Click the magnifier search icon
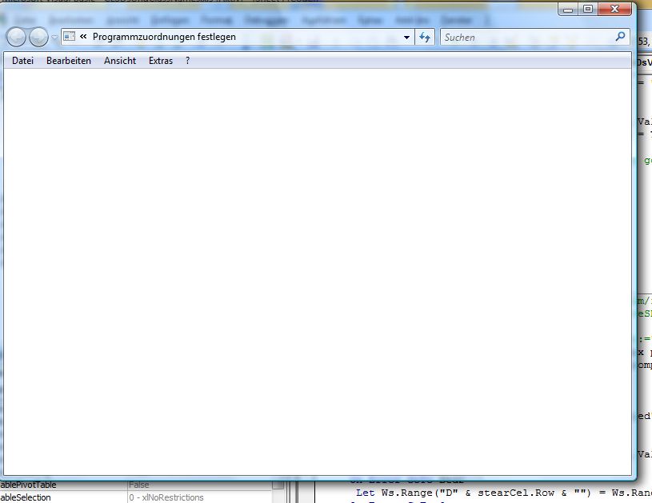This screenshot has width=652, height=503. 620,37
